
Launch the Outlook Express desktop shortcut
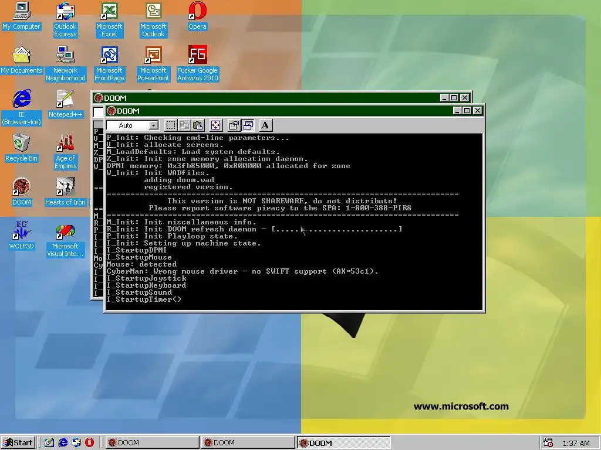tap(65, 20)
